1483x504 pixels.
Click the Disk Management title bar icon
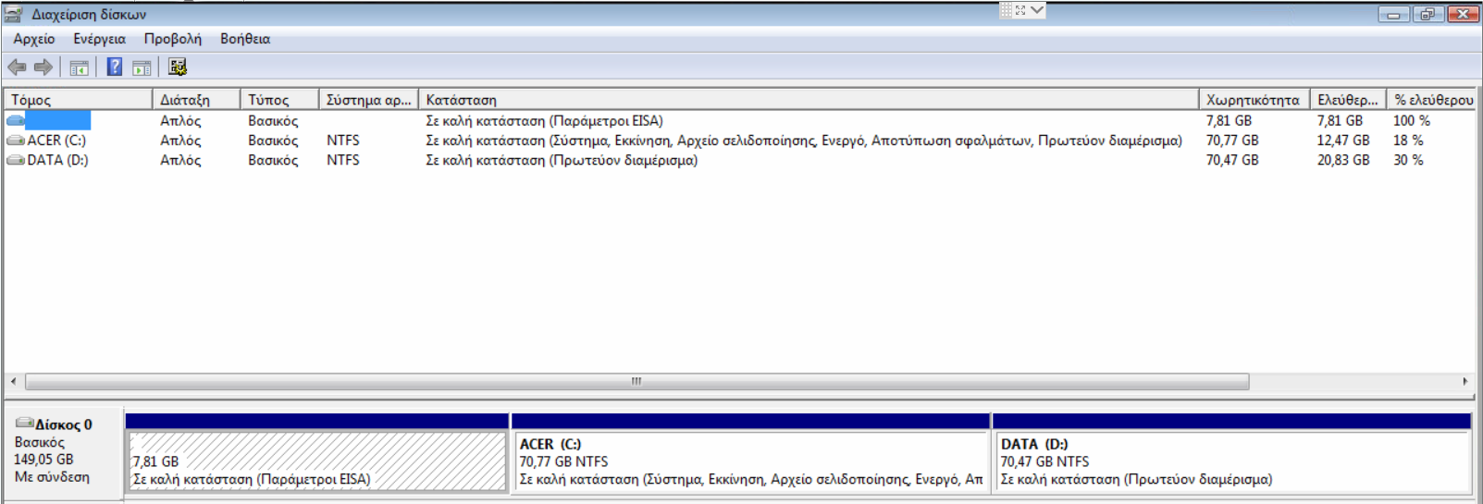13,14
